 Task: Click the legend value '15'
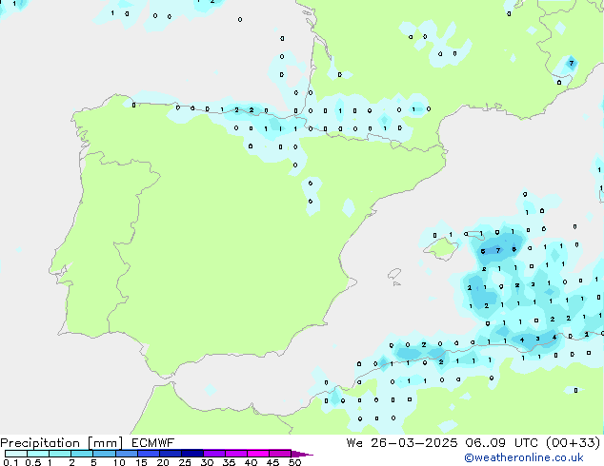pyautogui.click(x=141, y=462)
